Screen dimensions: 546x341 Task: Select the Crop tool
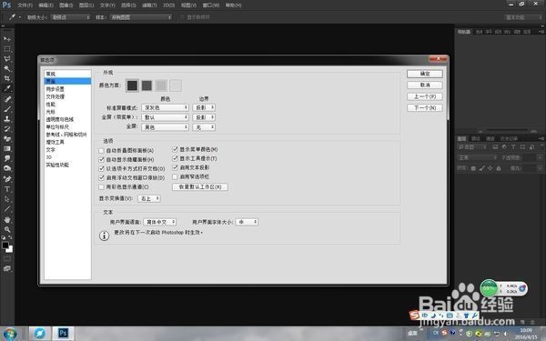7,78
